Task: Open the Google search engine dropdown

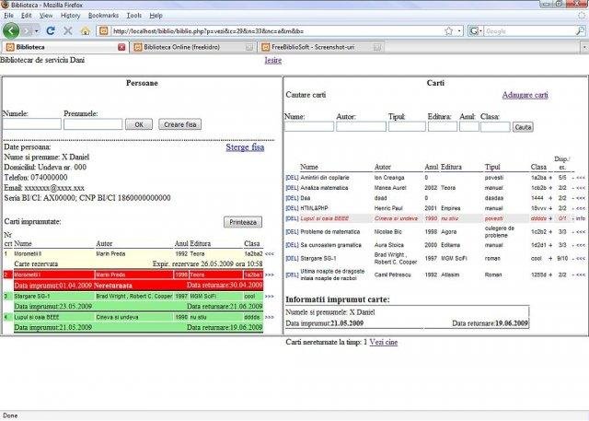Action: (x=476, y=31)
